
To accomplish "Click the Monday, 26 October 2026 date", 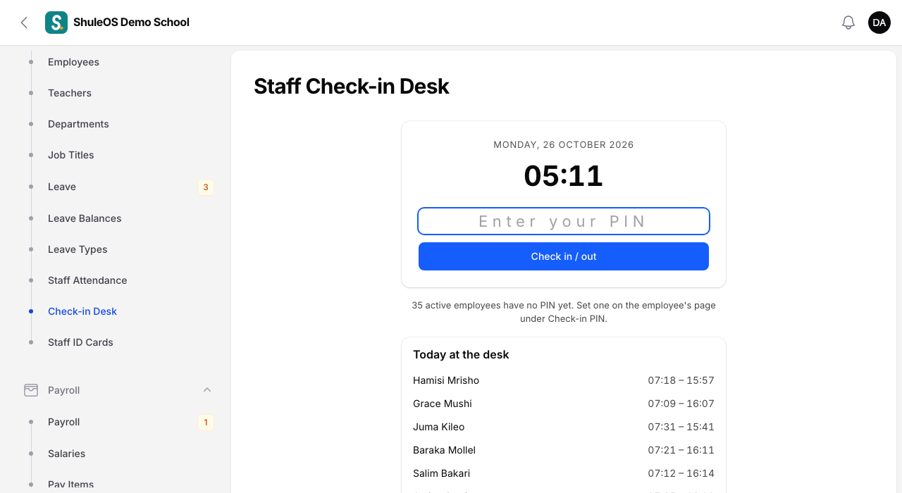I will [564, 145].
